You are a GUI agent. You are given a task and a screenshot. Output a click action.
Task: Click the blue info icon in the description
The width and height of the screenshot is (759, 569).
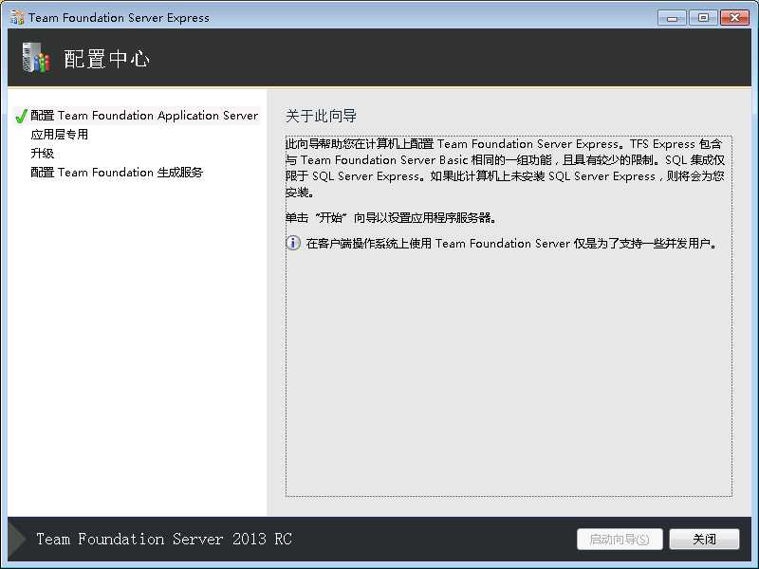pos(293,243)
